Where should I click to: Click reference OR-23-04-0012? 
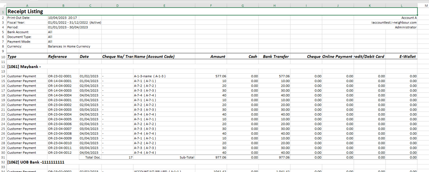pos(63,152)
